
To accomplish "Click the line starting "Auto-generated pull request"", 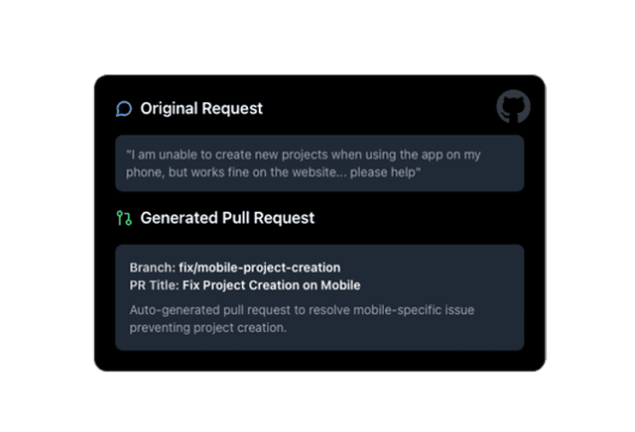I will coord(302,310).
